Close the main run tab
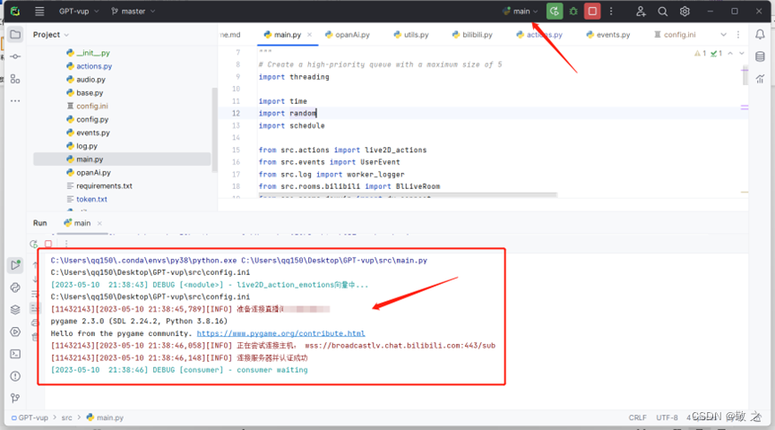Viewport: 775px width, 430px height. tap(99, 223)
